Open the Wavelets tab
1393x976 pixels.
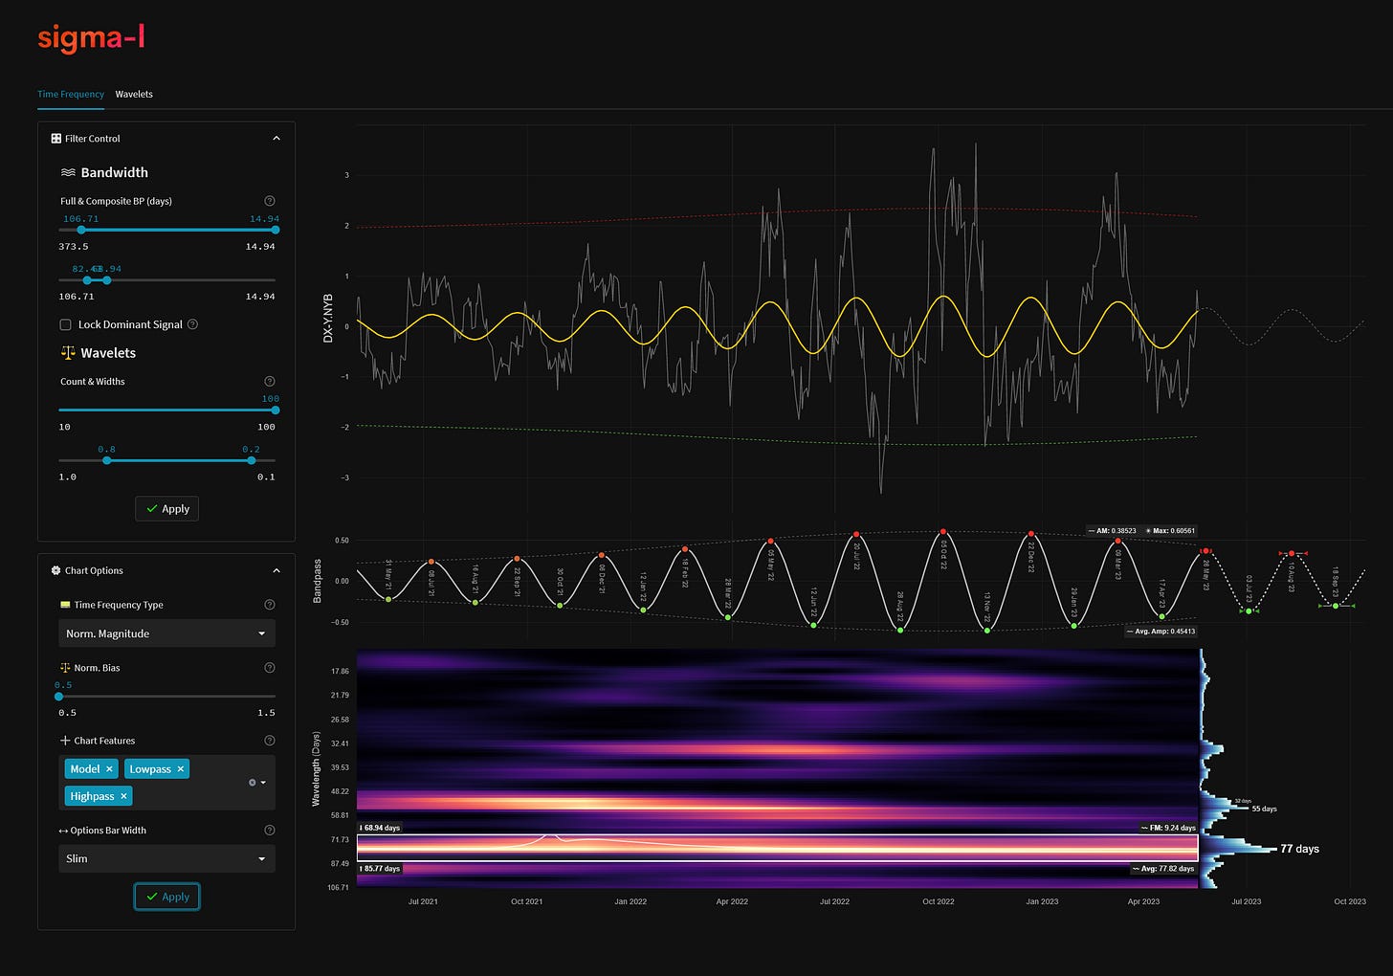point(134,94)
